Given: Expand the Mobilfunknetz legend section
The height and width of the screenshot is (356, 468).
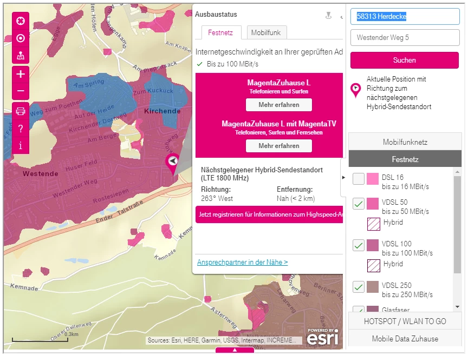Looking at the screenshot, I should click(405, 142).
